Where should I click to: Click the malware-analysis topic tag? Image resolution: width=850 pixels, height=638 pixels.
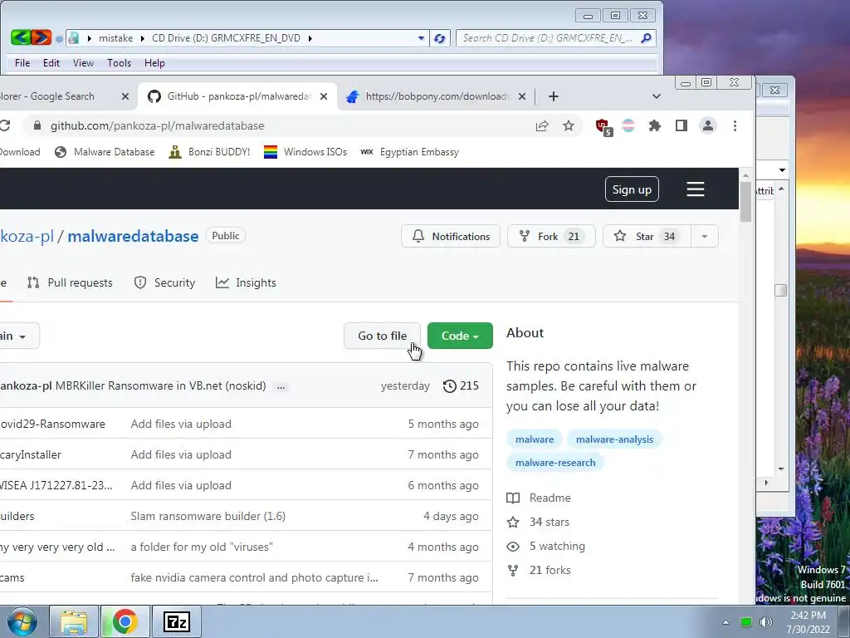click(x=614, y=439)
